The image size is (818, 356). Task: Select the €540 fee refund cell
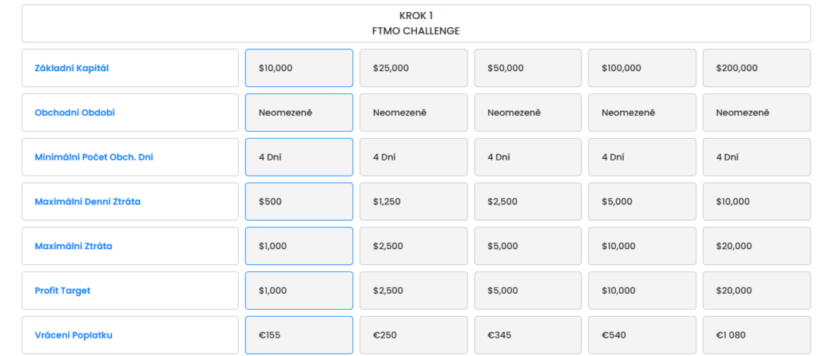pyautogui.click(x=641, y=335)
